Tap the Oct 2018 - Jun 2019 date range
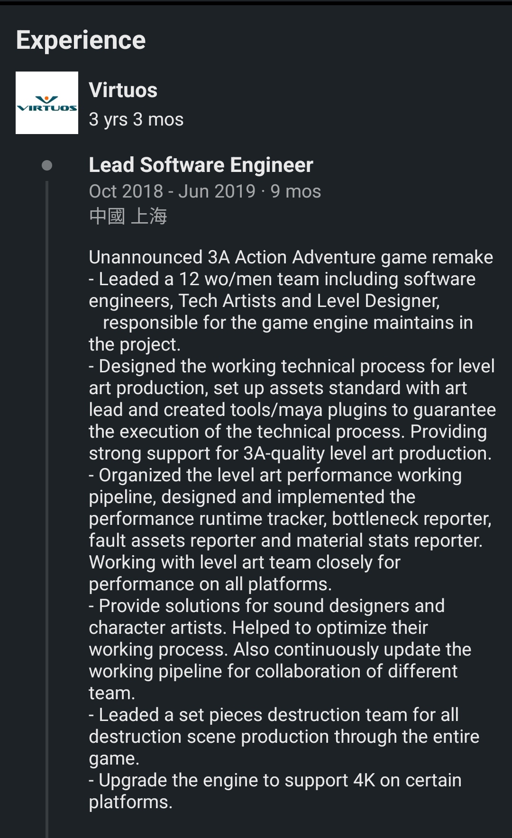Screen dimensions: 512x838 point(172,191)
